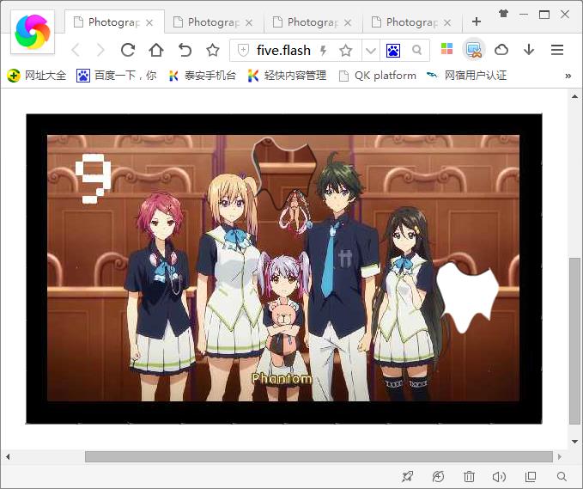Open the cloud sync icon in toolbar
The height and width of the screenshot is (489, 583).
pos(501,50)
